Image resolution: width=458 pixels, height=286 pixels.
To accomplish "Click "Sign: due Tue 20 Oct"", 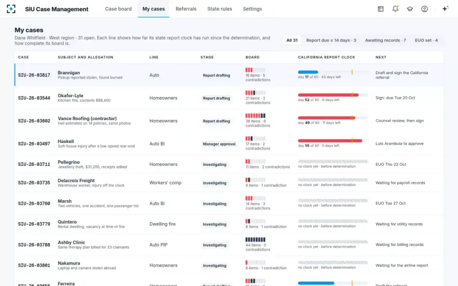I will pyautogui.click(x=395, y=98).
